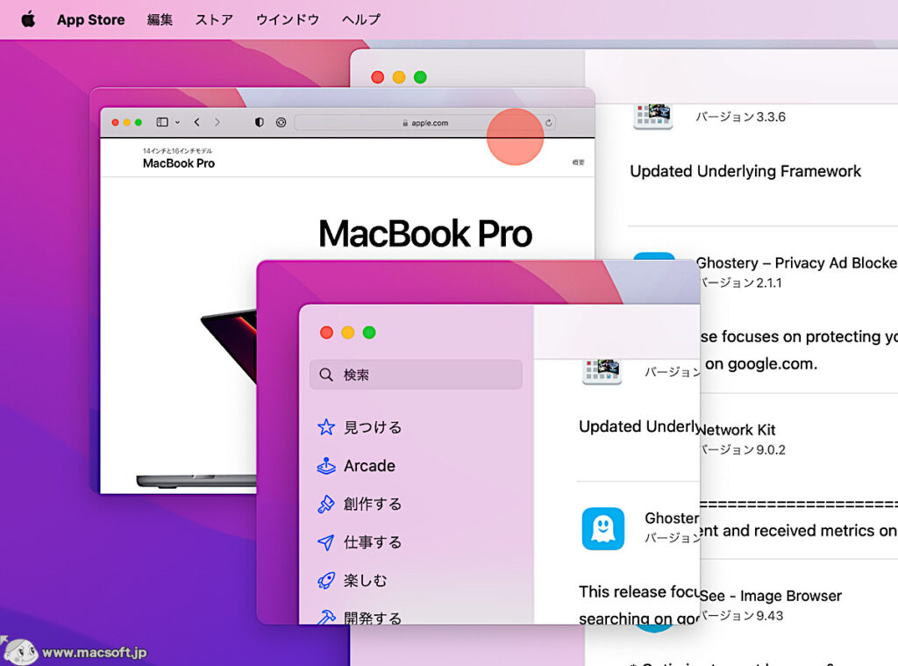The width and height of the screenshot is (898, 666).
Task: Click the app icon above Updated Underly in the front window
Action: pos(602,372)
